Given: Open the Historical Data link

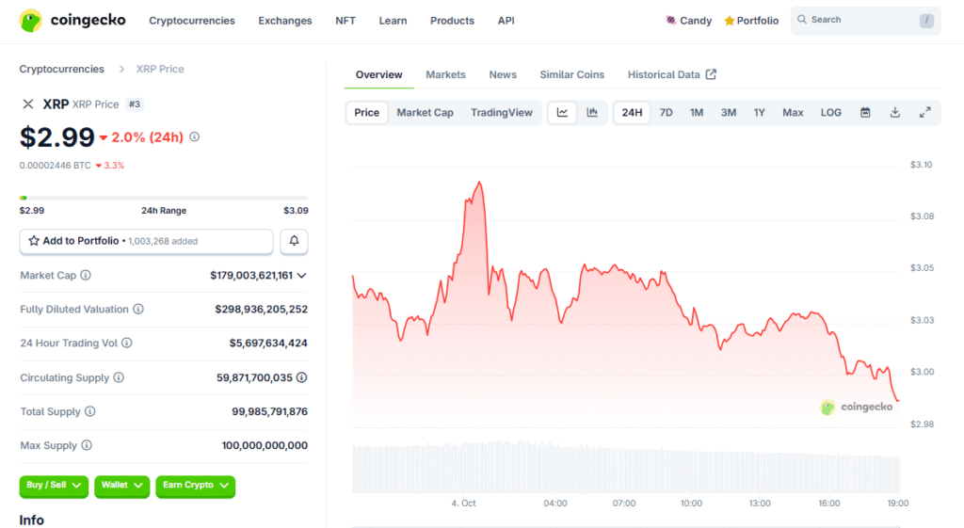Looking at the screenshot, I should 671,74.
